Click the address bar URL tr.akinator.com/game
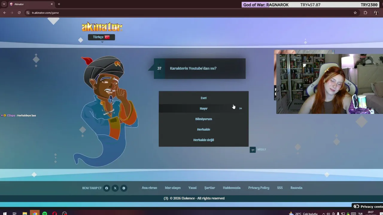 click(x=45, y=13)
